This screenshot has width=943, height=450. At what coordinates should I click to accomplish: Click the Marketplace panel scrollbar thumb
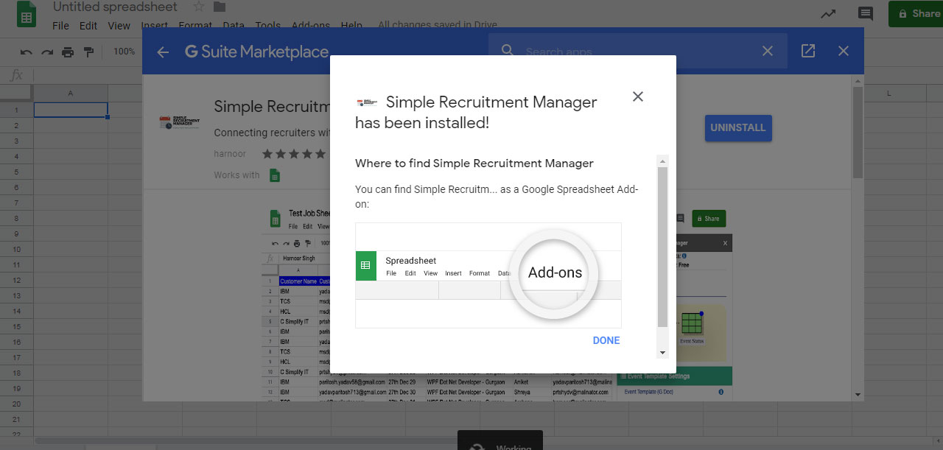[858, 133]
